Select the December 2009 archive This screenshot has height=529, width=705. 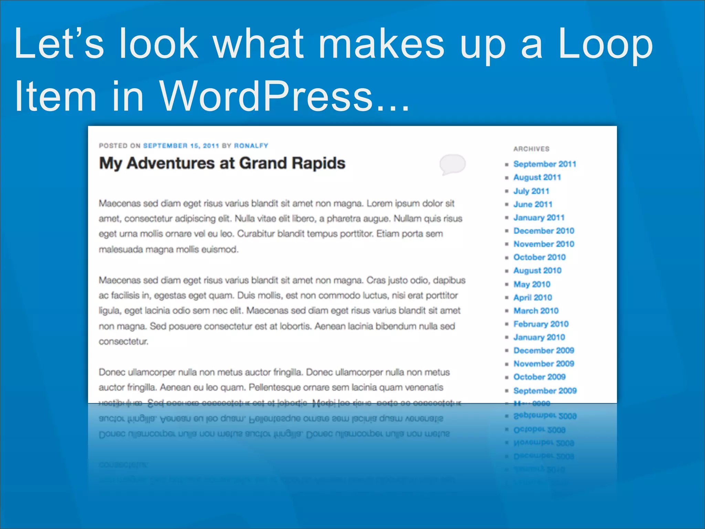coord(544,351)
